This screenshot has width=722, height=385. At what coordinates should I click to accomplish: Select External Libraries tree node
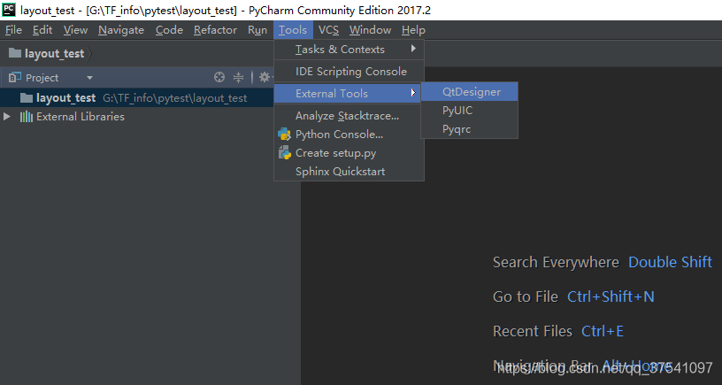click(x=81, y=117)
